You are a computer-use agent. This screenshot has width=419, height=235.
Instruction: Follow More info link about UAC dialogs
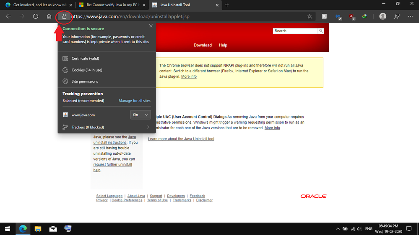coord(272,128)
